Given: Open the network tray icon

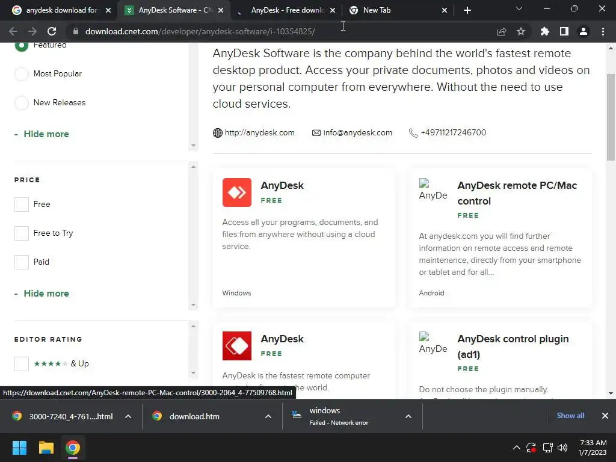Looking at the screenshot, I should point(547,448).
